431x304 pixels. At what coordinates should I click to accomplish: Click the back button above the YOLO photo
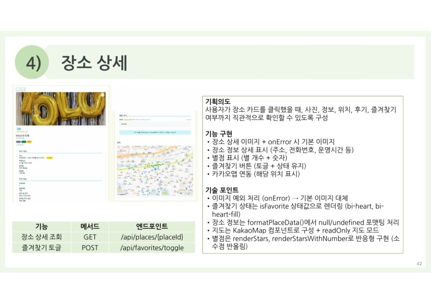(21, 89)
